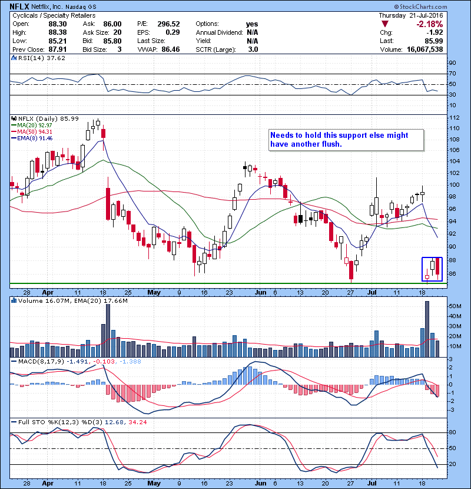Viewport: 471px width, 489px height.
Task: Click the date 'Thursday 21-Jul-2016'
Action: click(x=411, y=15)
